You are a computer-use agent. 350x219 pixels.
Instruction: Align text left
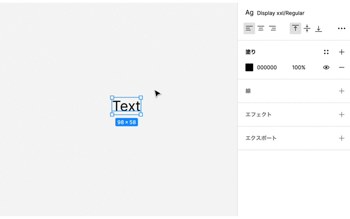pos(249,28)
